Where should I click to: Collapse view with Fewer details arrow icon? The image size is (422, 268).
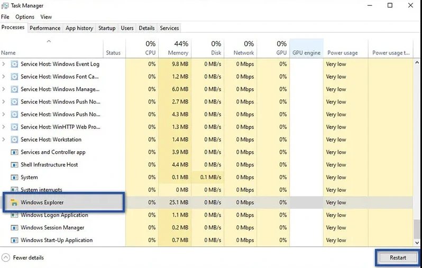(x=6, y=258)
